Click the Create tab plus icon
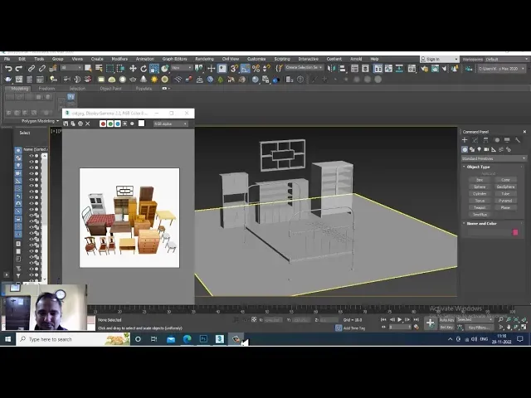Image resolution: width=531 pixels, height=398 pixels. [465, 140]
